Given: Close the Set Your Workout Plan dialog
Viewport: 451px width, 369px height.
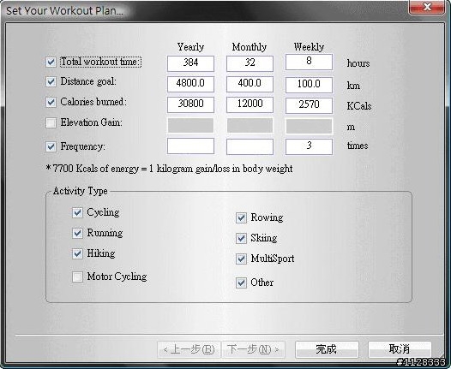Looking at the screenshot, I should [427, 7].
